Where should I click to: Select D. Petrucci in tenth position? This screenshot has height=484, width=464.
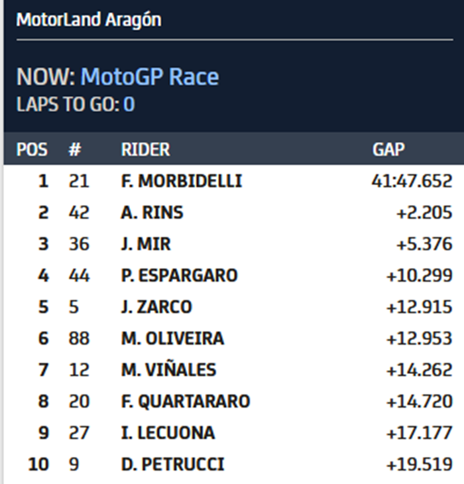pyautogui.click(x=172, y=464)
